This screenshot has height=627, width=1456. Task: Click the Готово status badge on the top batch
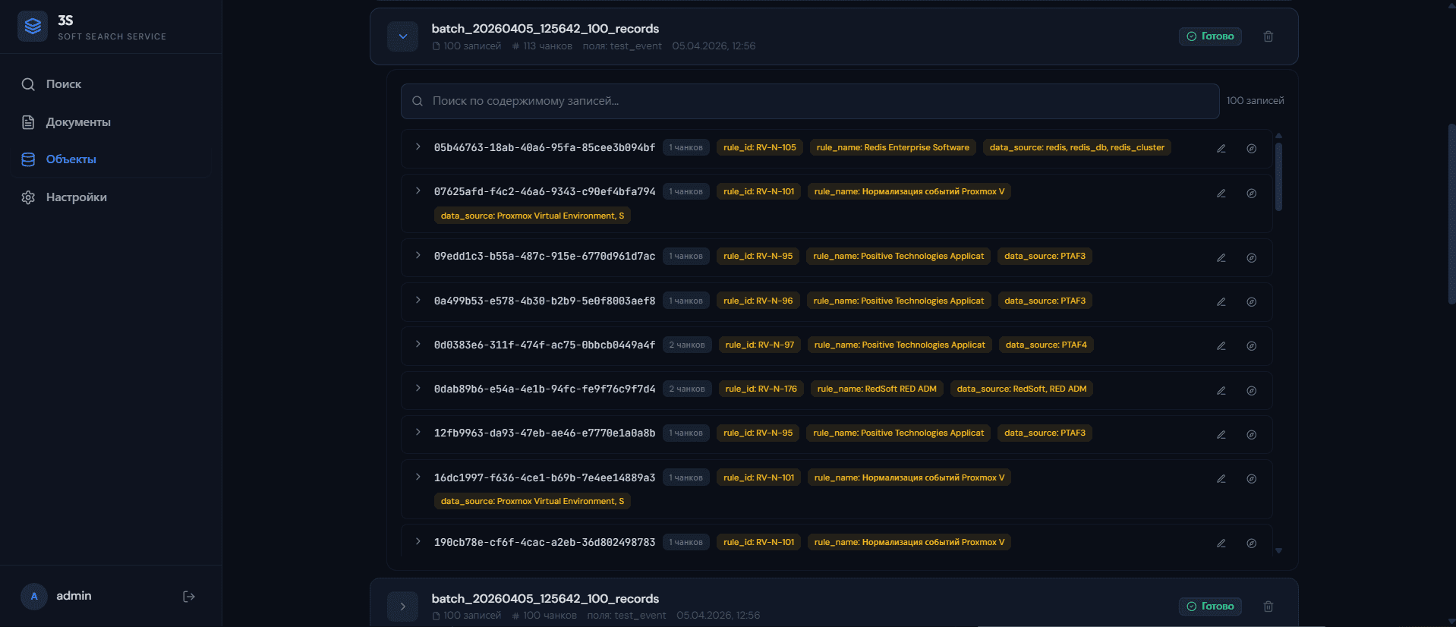(1209, 36)
